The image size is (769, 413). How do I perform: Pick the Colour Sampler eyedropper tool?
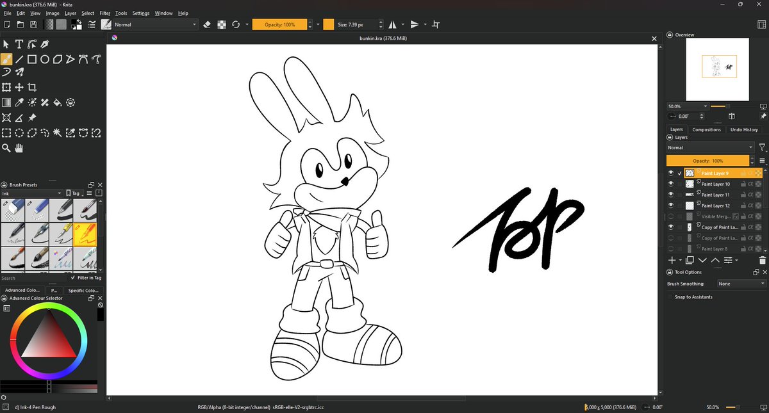(19, 102)
